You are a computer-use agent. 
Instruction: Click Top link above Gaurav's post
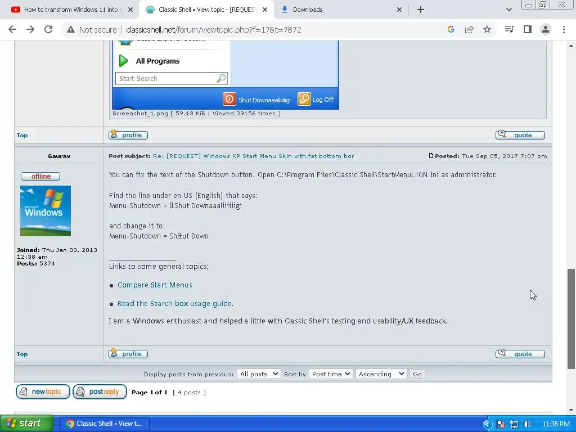pyautogui.click(x=22, y=135)
